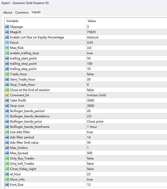Screen dimensions: 167x189
Task: Click the integer icon beside Max_Spread
Action: point(7,153)
